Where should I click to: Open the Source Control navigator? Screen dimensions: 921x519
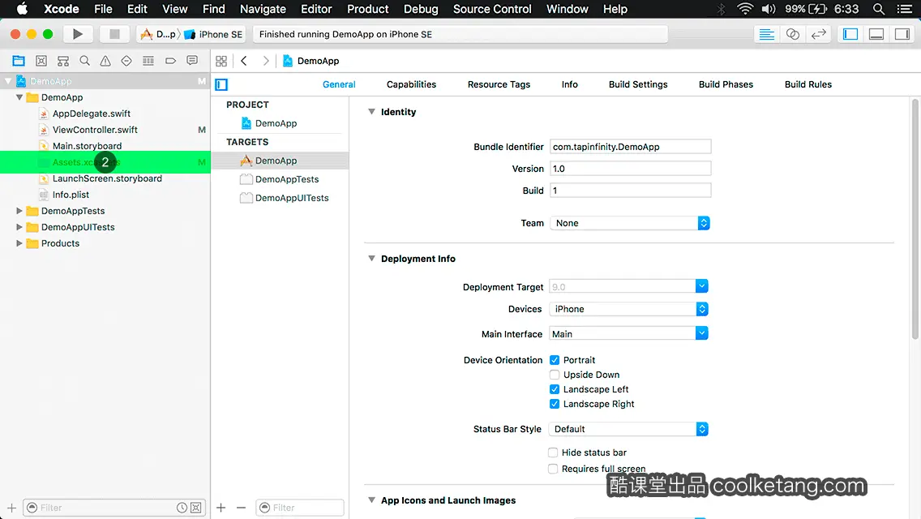(41, 61)
